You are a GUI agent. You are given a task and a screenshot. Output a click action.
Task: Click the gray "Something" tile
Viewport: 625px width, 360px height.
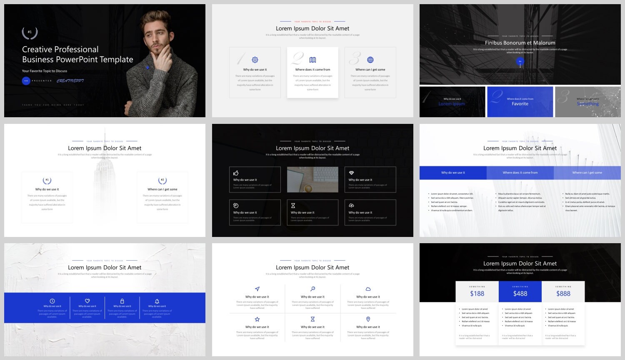point(588,102)
